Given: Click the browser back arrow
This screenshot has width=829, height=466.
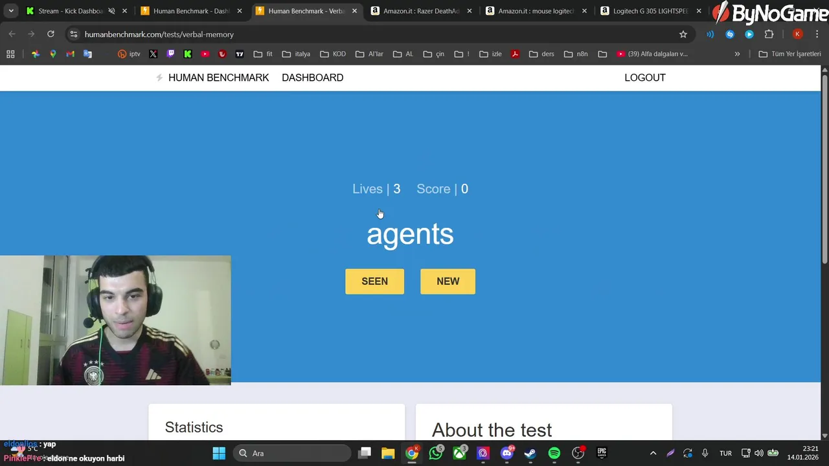Looking at the screenshot, I should tap(12, 34).
